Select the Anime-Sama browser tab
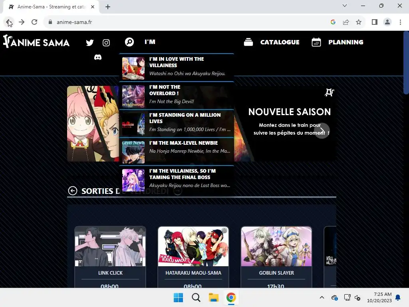The width and height of the screenshot is (409, 307). (x=51, y=7)
